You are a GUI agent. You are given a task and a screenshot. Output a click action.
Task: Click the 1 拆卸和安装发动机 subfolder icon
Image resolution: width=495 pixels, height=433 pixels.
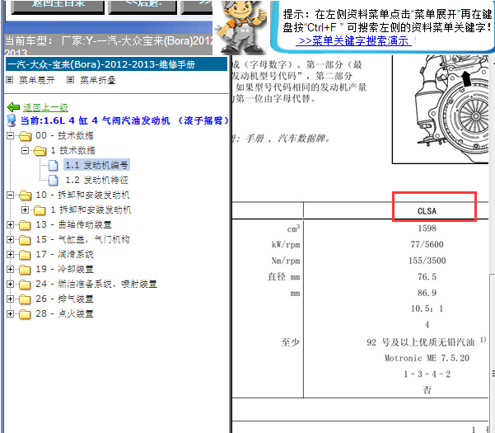40,210
